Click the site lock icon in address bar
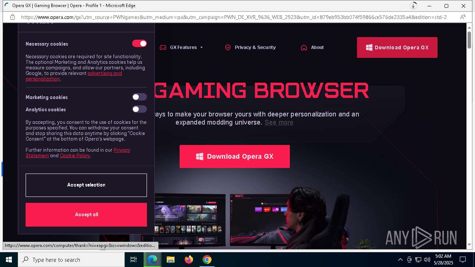 13,17
